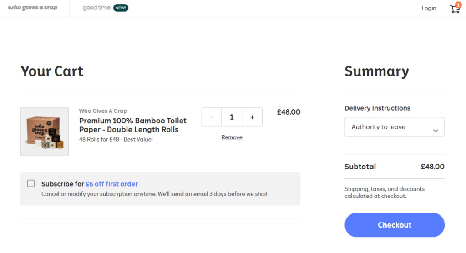Click the Who Gives A Crap logo
The height and width of the screenshot is (253, 466).
click(33, 8)
